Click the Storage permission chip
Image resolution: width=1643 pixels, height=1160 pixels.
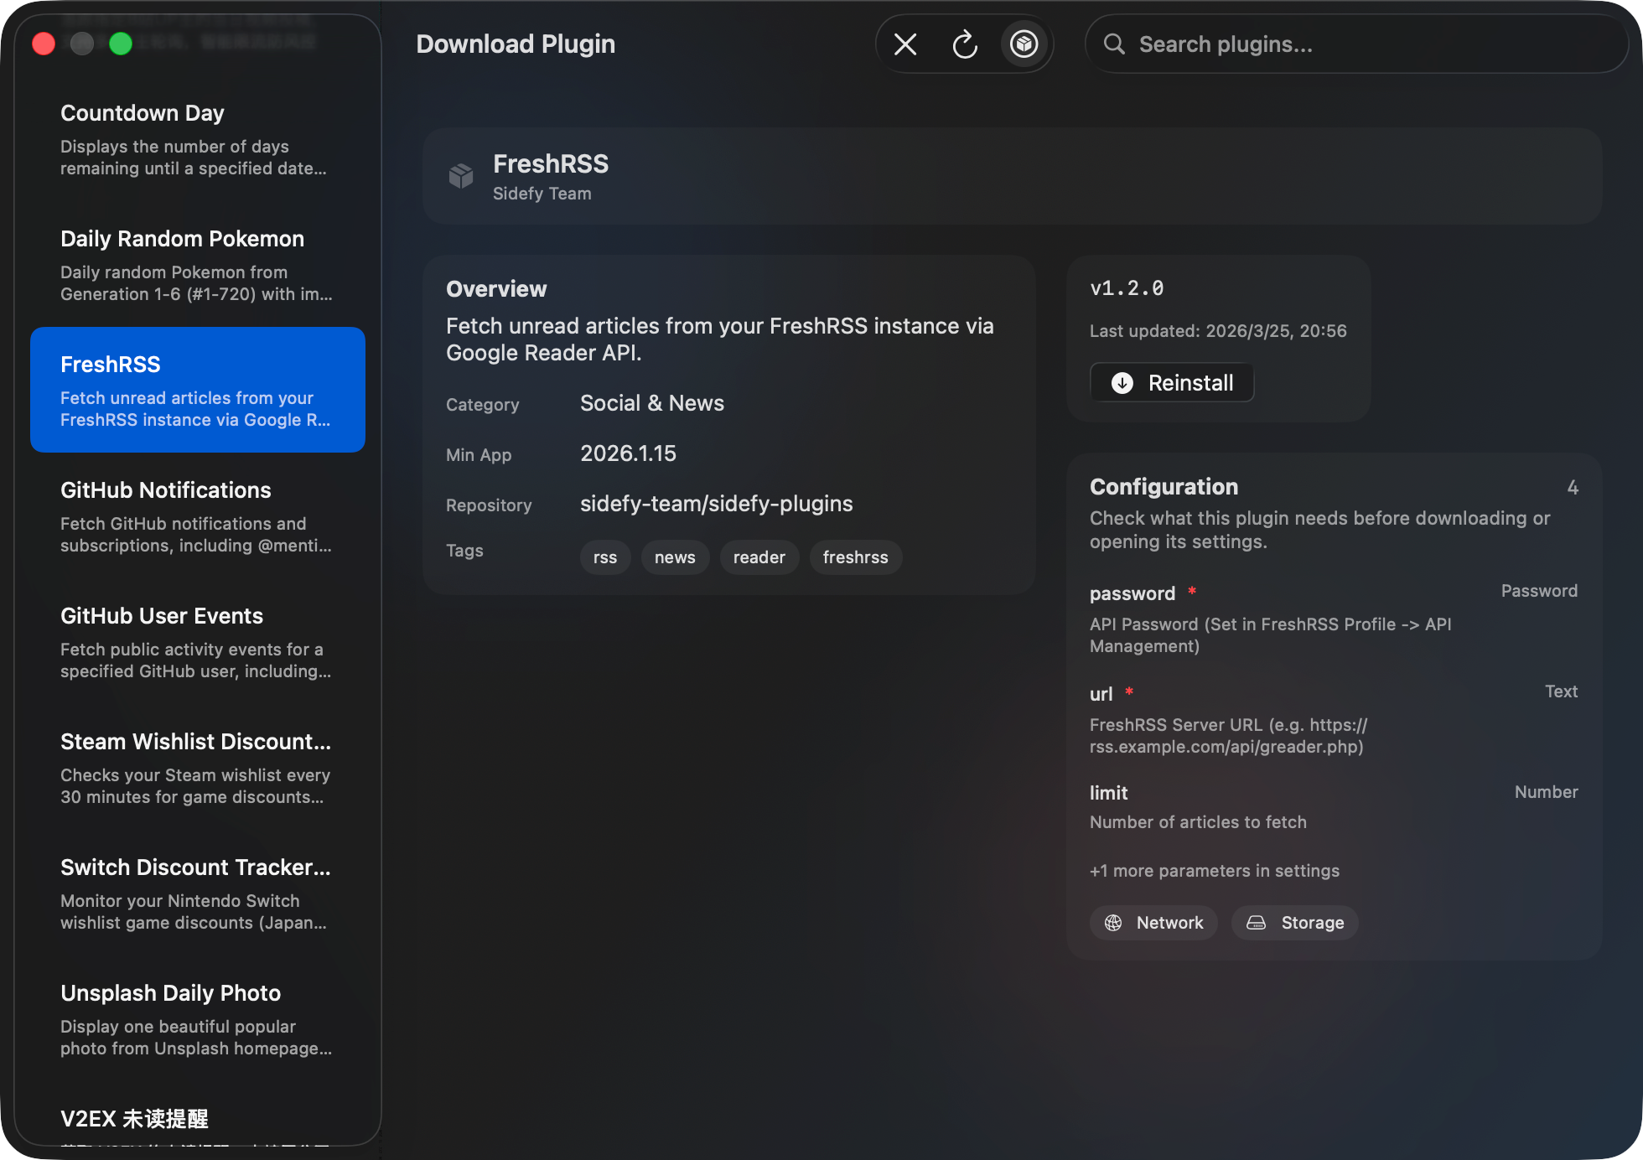(x=1294, y=923)
